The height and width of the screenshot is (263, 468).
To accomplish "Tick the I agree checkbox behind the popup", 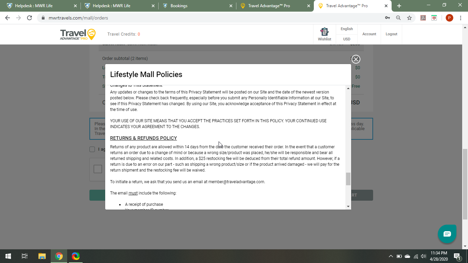I will coord(92,149).
